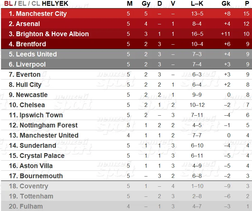Click the CL legend label
The width and height of the screenshot is (252, 211).
point(36,3)
